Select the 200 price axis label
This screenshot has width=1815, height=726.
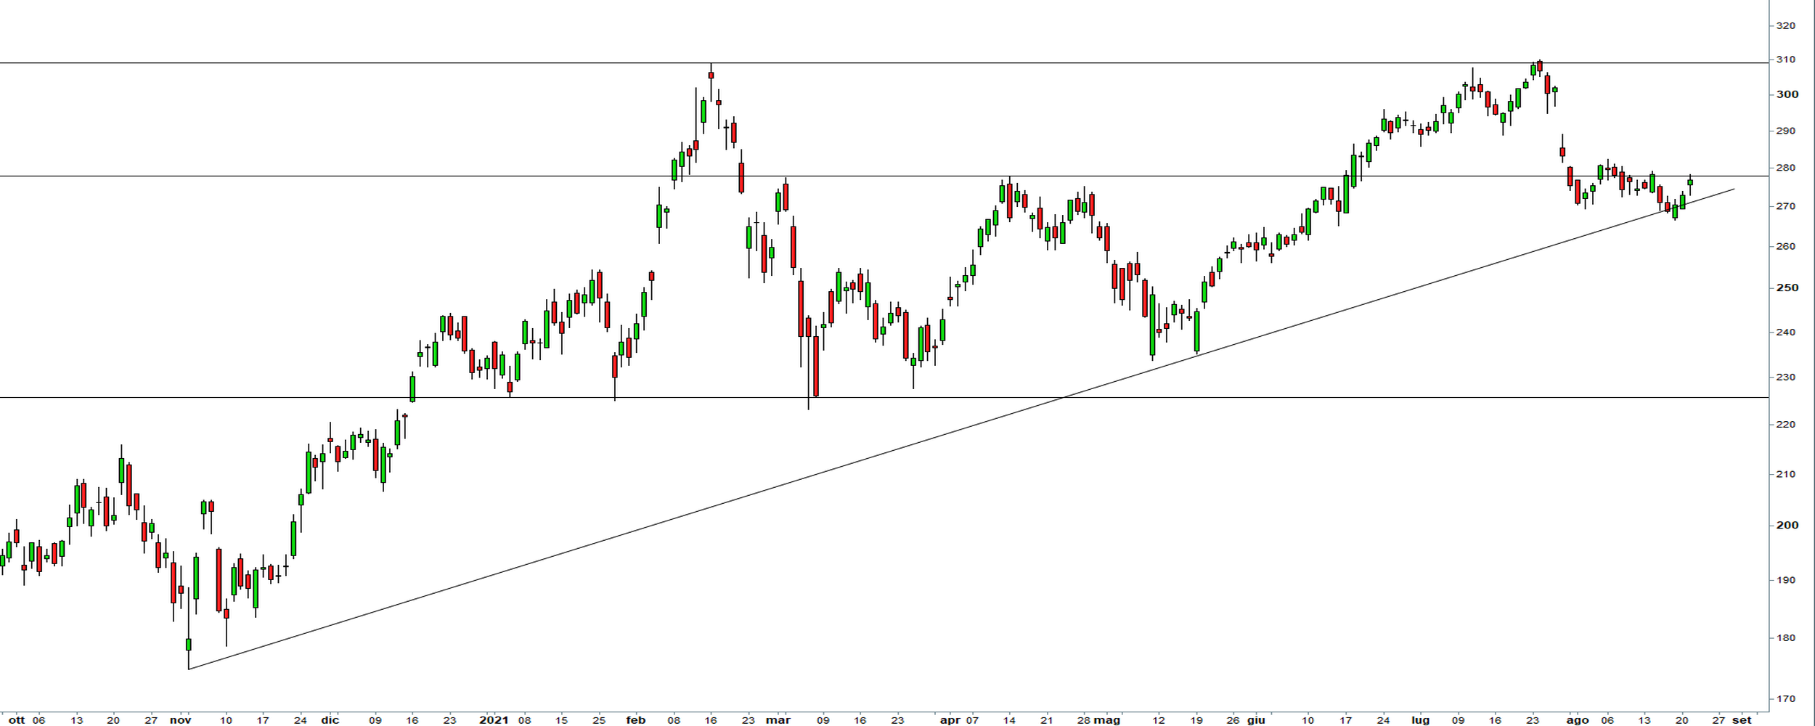1785,525
